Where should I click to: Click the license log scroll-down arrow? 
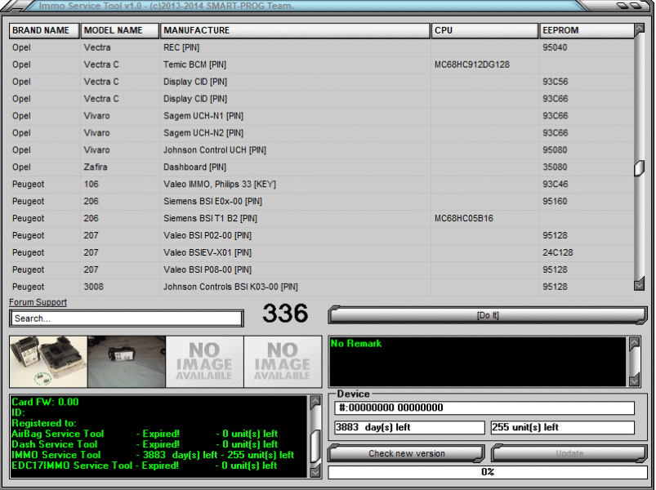click(x=315, y=470)
